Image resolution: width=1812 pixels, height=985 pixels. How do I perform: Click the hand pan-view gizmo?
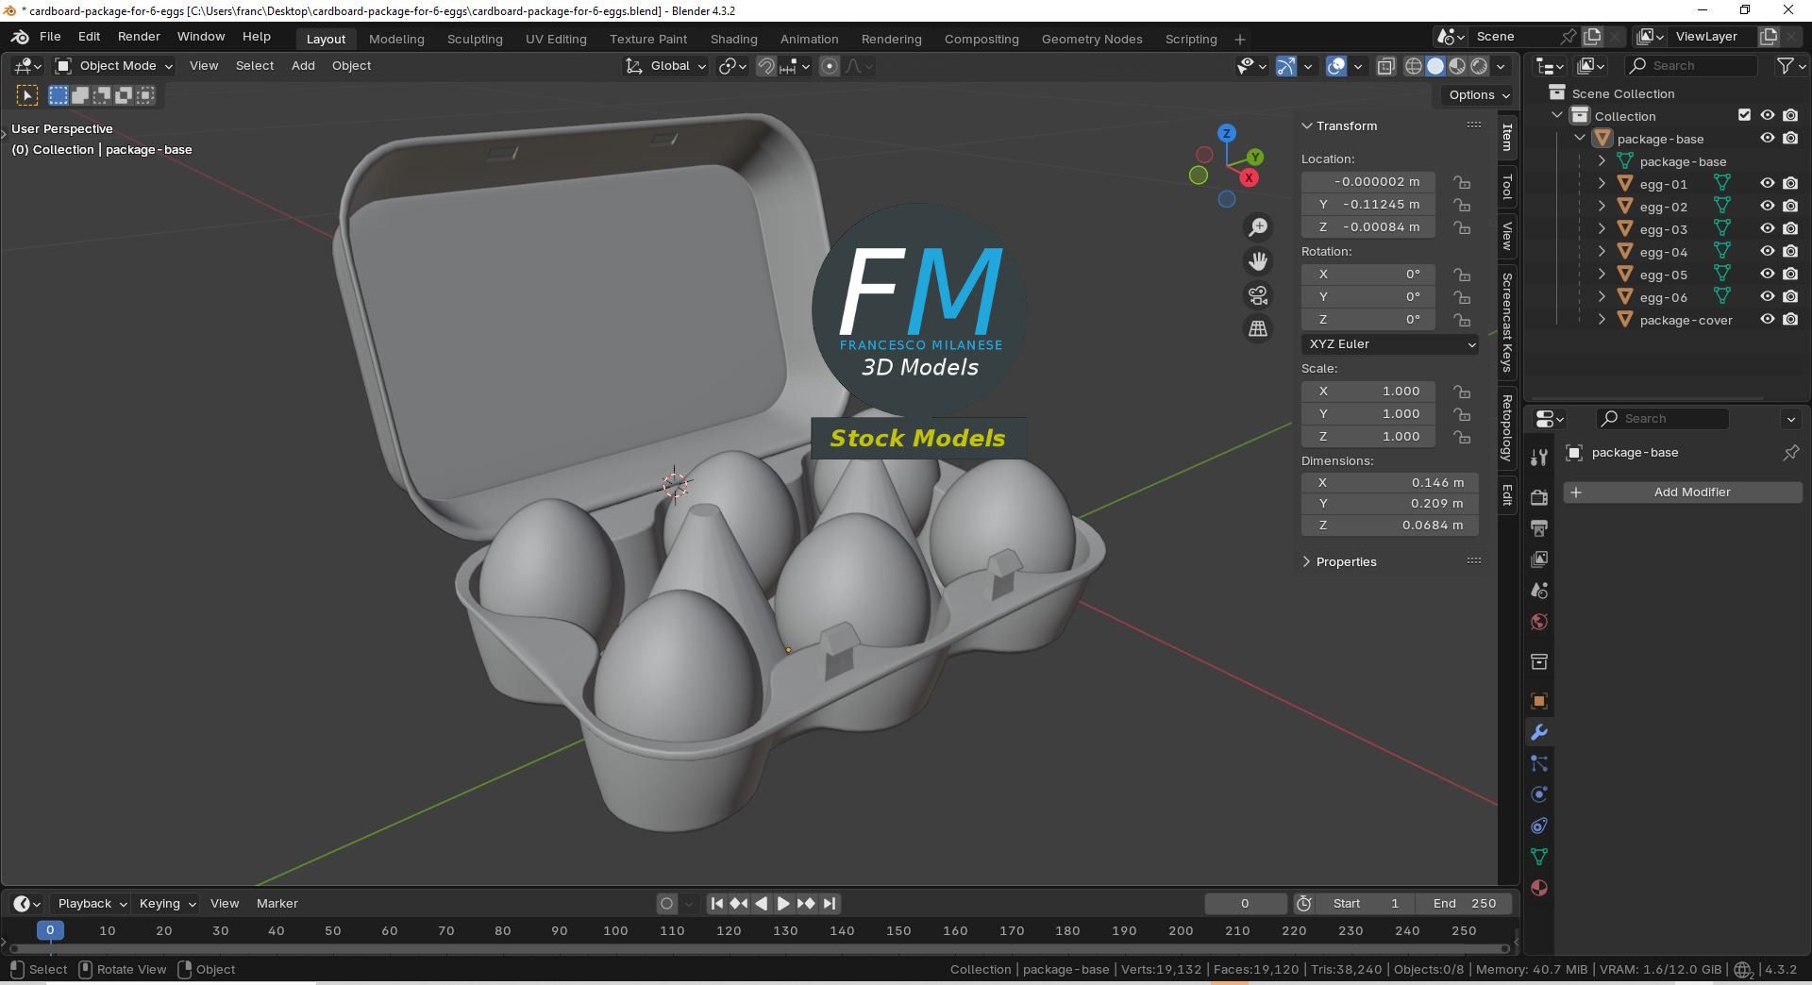[x=1258, y=261]
